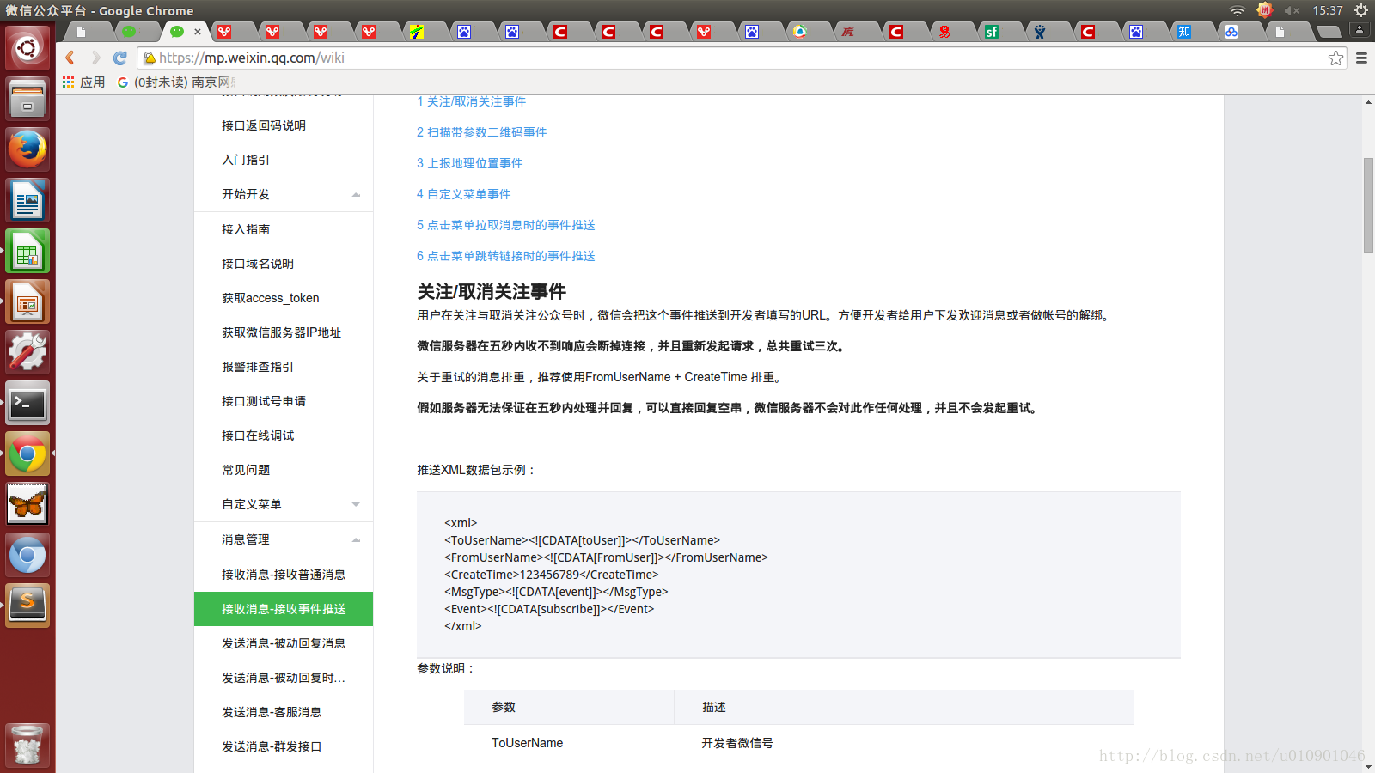Reload the current WeChat wiki page
The image size is (1375, 773).
(120, 58)
